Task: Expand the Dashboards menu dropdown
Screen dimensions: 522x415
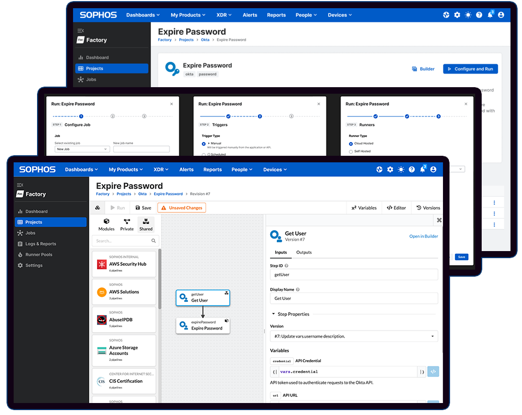Action: click(81, 169)
